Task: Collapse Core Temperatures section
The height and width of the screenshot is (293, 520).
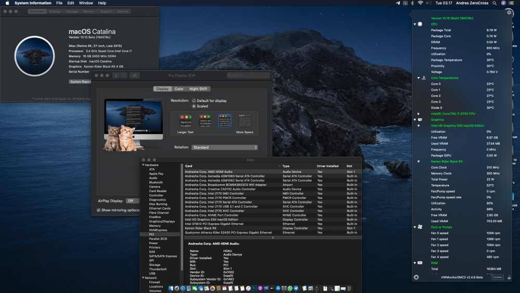Action: point(419,78)
